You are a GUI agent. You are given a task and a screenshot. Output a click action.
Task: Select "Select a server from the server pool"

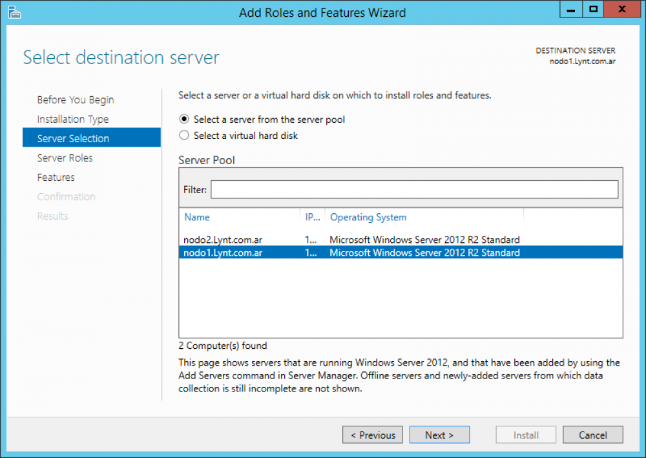(x=183, y=120)
